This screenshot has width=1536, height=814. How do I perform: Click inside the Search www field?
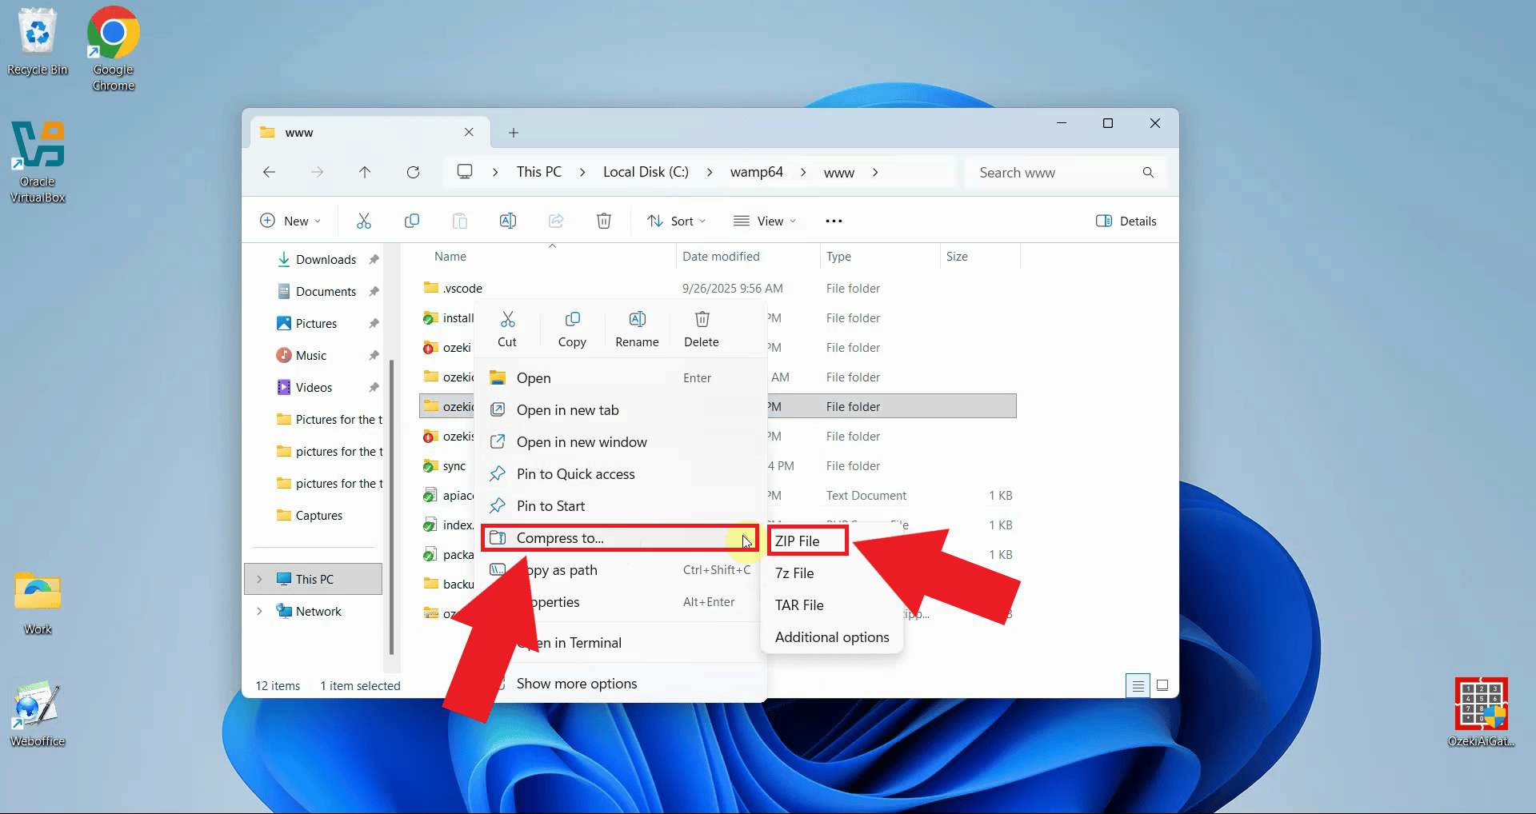[1048, 172]
